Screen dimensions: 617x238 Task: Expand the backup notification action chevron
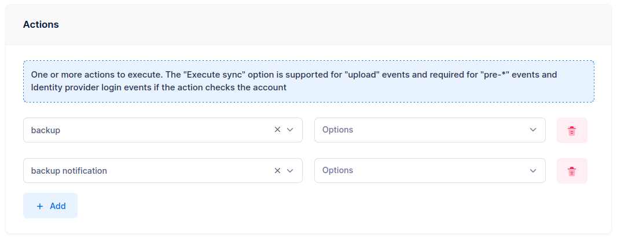pos(291,171)
